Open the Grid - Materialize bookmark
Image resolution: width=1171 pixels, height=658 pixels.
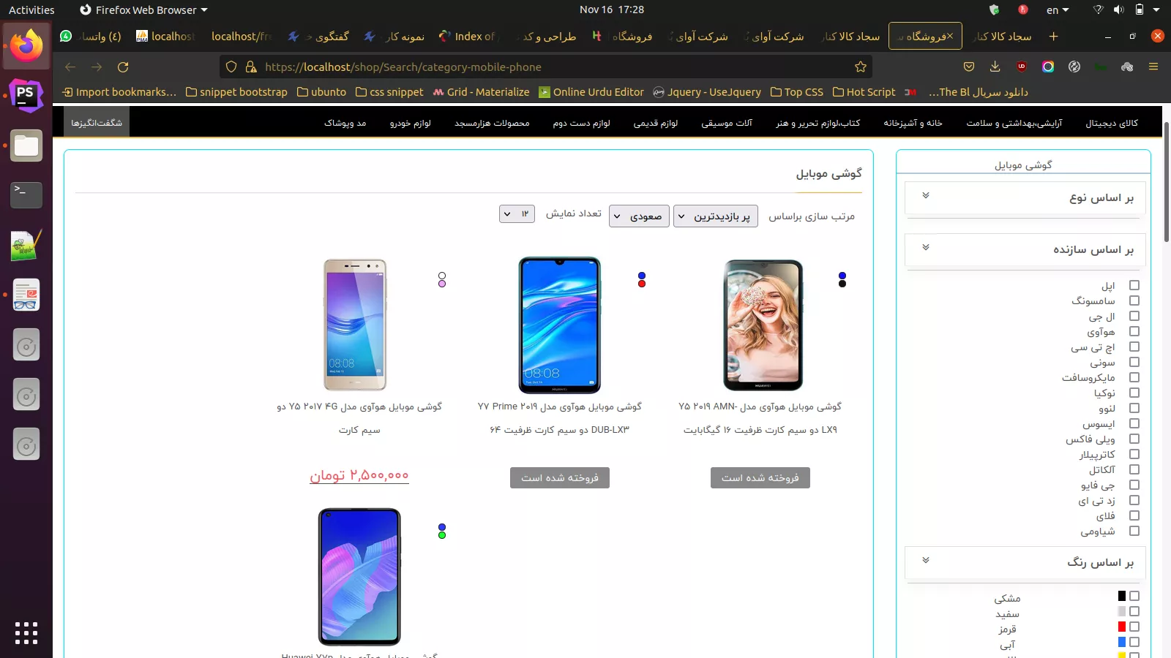pos(481,92)
